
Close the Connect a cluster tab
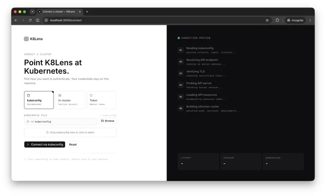80,12
